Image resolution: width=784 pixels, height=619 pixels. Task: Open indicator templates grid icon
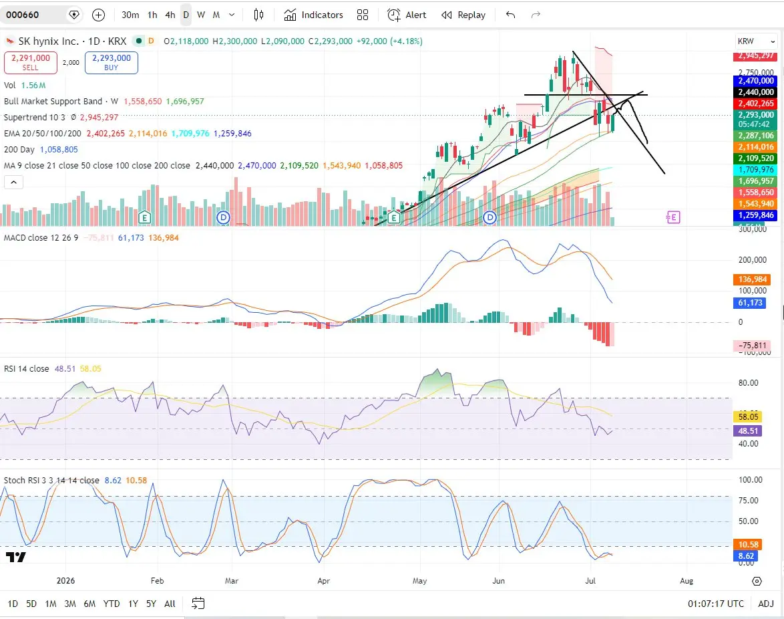363,15
